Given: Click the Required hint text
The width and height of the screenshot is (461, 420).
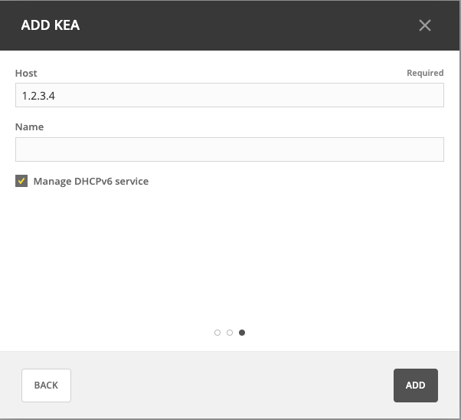Looking at the screenshot, I should 425,73.
